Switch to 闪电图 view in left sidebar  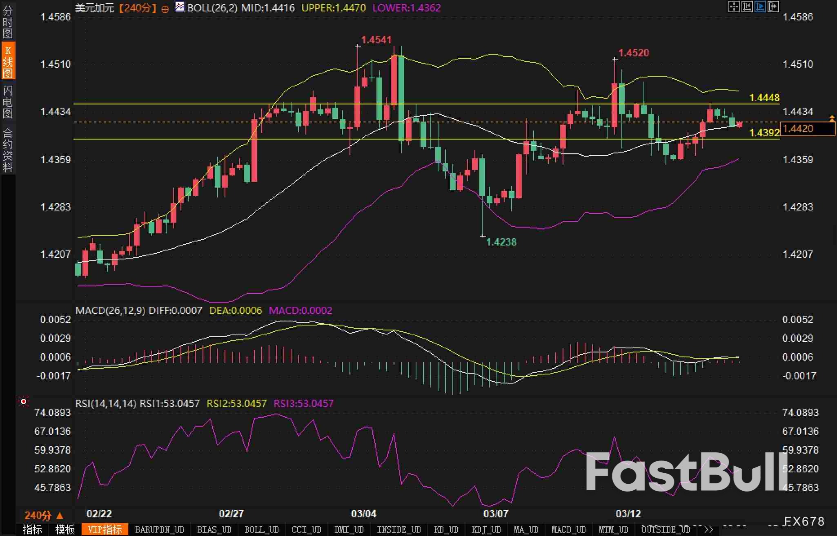pos(8,102)
